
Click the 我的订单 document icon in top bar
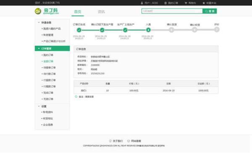coord(165,3)
